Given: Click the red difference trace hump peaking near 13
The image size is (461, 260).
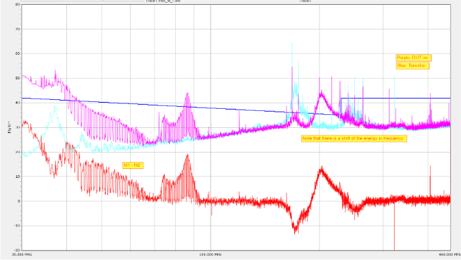Looking at the screenshot, I should 322,170.
